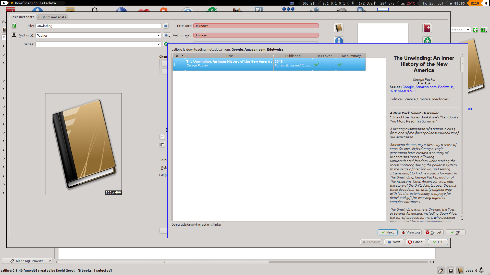Screen dimensions: 490x275
Task: Click the swap title and author icon
Action: click(14, 26)
